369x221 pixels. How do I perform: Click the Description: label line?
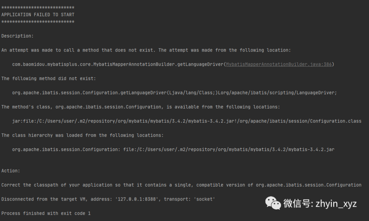click(17, 36)
